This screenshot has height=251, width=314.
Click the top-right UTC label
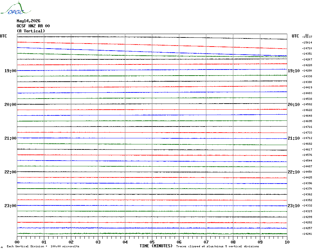[295, 36]
